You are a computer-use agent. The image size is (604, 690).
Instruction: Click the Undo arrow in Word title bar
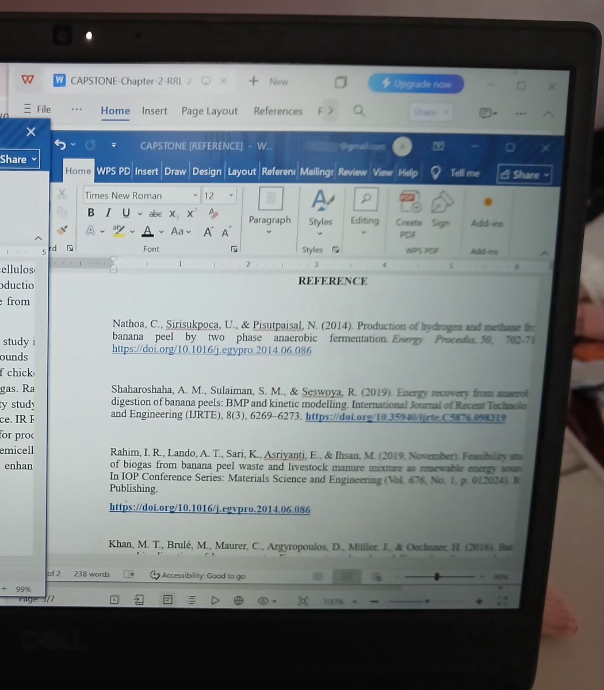click(x=60, y=145)
